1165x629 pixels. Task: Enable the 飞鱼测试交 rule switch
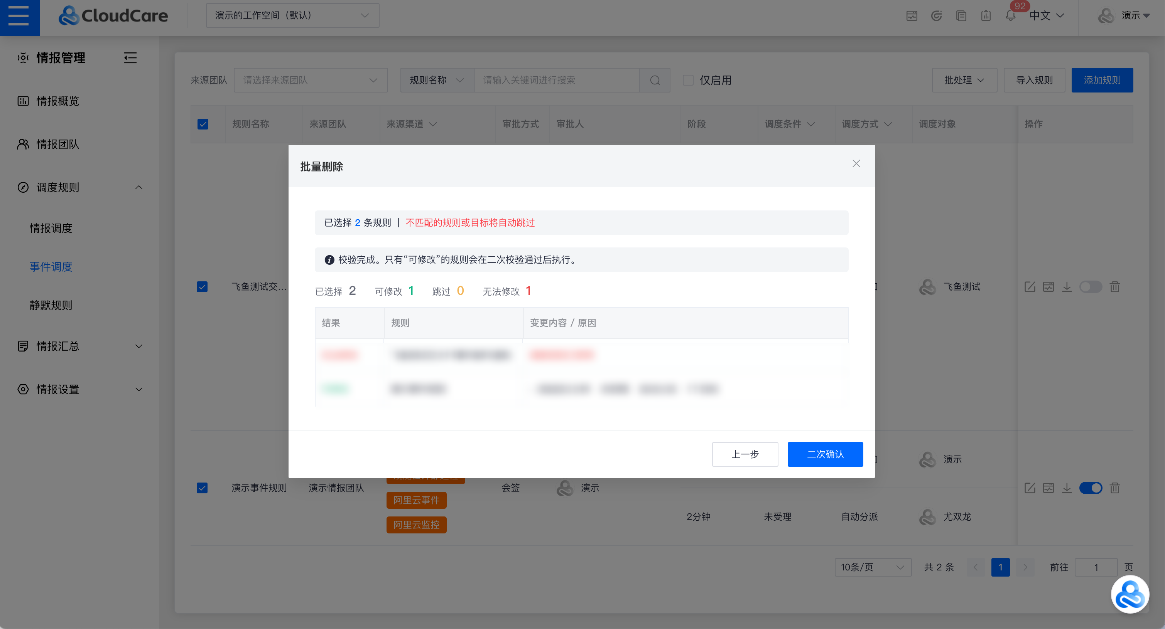[1091, 286]
